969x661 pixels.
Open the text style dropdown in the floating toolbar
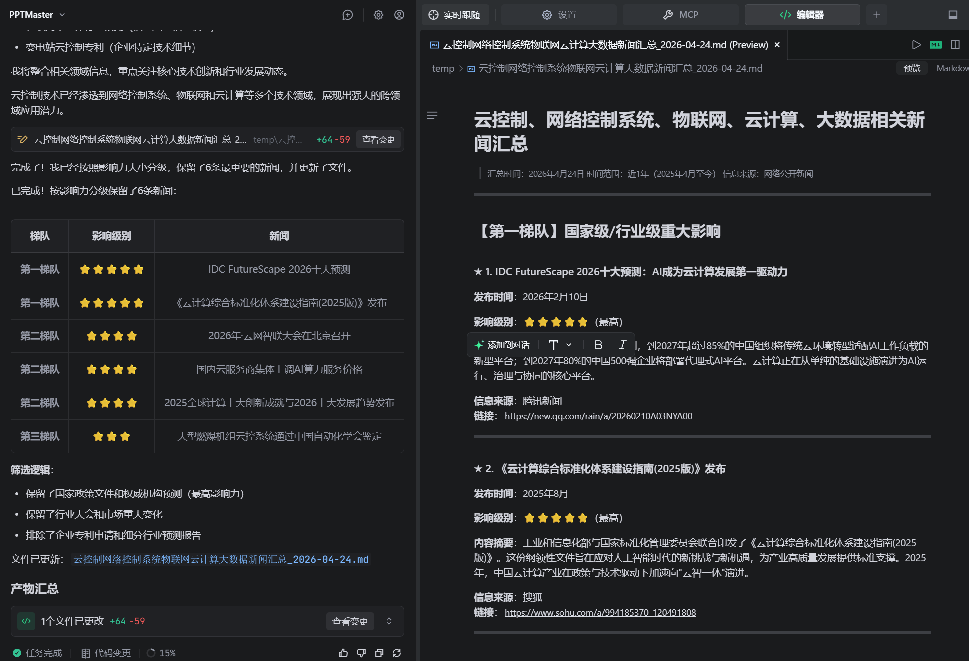(560, 345)
